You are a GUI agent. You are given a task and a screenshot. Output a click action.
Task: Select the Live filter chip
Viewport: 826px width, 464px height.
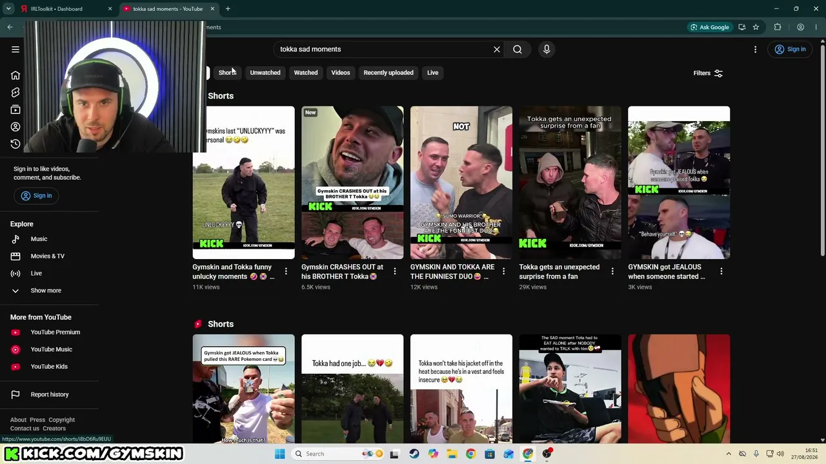[x=432, y=73]
